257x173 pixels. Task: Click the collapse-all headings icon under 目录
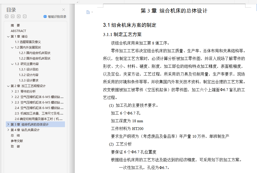[13, 16]
